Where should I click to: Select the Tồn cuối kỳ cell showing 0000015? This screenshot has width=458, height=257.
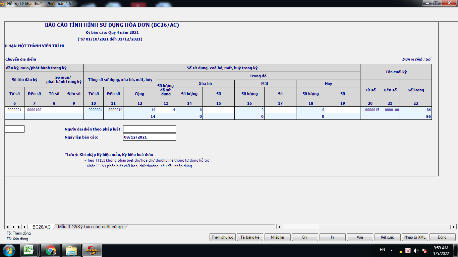coord(370,110)
